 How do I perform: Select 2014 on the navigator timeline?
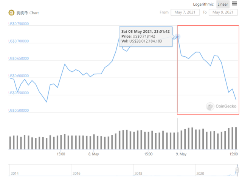(15, 173)
